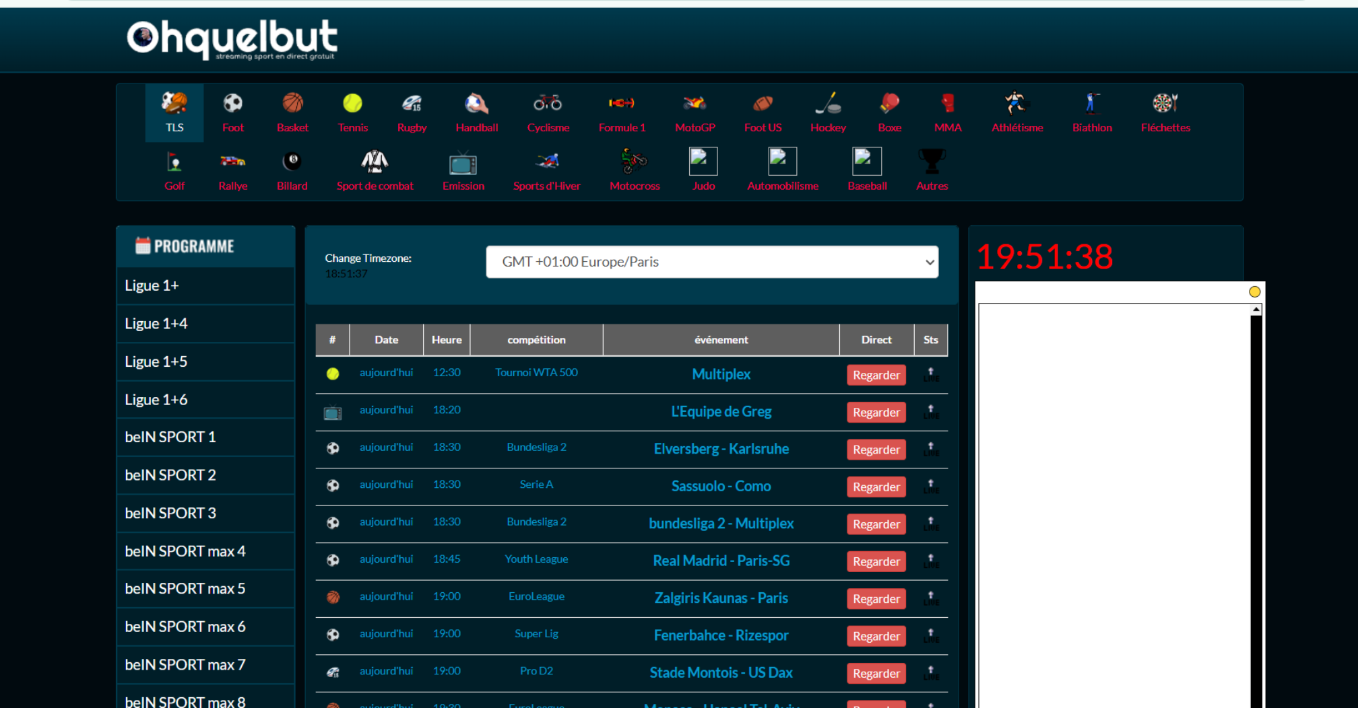Viewport: 1358px width, 708px height.
Task: Click Regarder for Sassuolo - Como
Action: (x=876, y=487)
